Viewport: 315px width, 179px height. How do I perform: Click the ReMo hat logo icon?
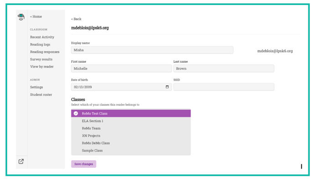pyautogui.click(x=21, y=17)
